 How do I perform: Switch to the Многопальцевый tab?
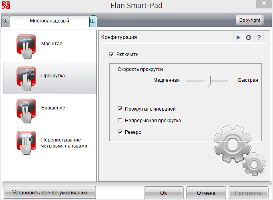click(x=50, y=21)
